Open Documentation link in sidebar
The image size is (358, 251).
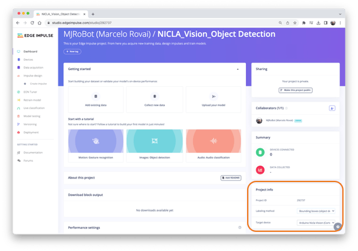click(33, 153)
